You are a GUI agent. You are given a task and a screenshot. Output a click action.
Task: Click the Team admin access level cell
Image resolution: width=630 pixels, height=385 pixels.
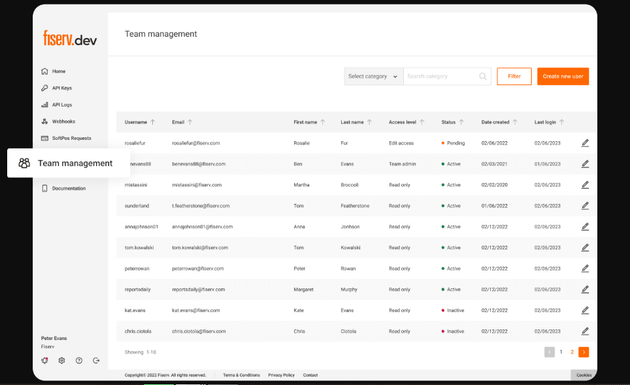click(x=402, y=164)
